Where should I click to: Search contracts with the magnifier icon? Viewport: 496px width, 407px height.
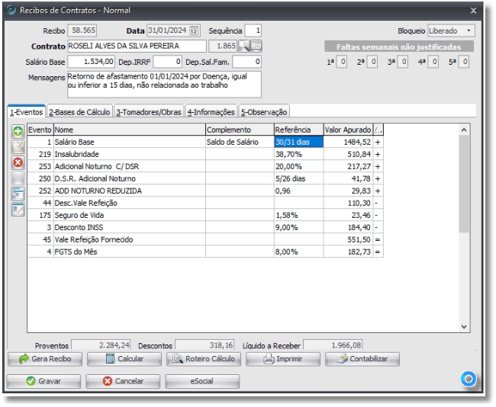pos(244,46)
